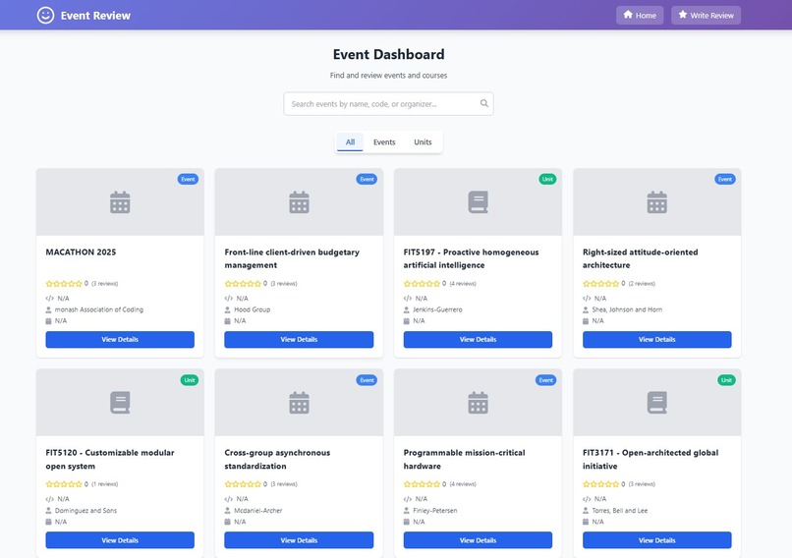View details for MACATHON 2025
The height and width of the screenshot is (558, 792).
[x=120, y=339]
